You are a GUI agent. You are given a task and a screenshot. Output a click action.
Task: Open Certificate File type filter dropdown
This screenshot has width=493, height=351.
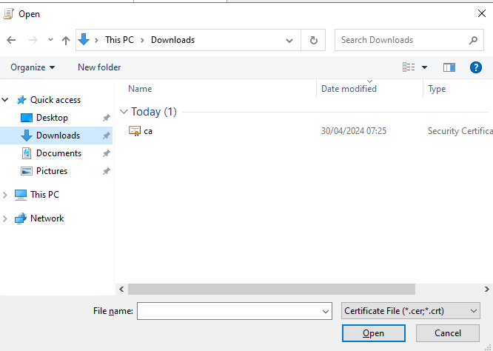411,311
